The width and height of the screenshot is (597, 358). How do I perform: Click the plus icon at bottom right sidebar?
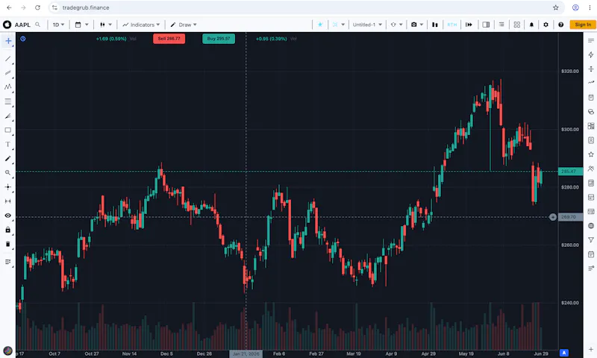(590, 349)
